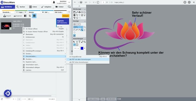Image resolution: width=196 pixels, height=101 pixels.
Task: Click the page number input field
Action: click(103, 2)
